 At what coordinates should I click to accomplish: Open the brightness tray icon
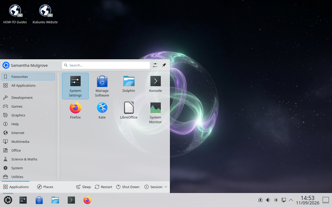click(x=276, y=200)
